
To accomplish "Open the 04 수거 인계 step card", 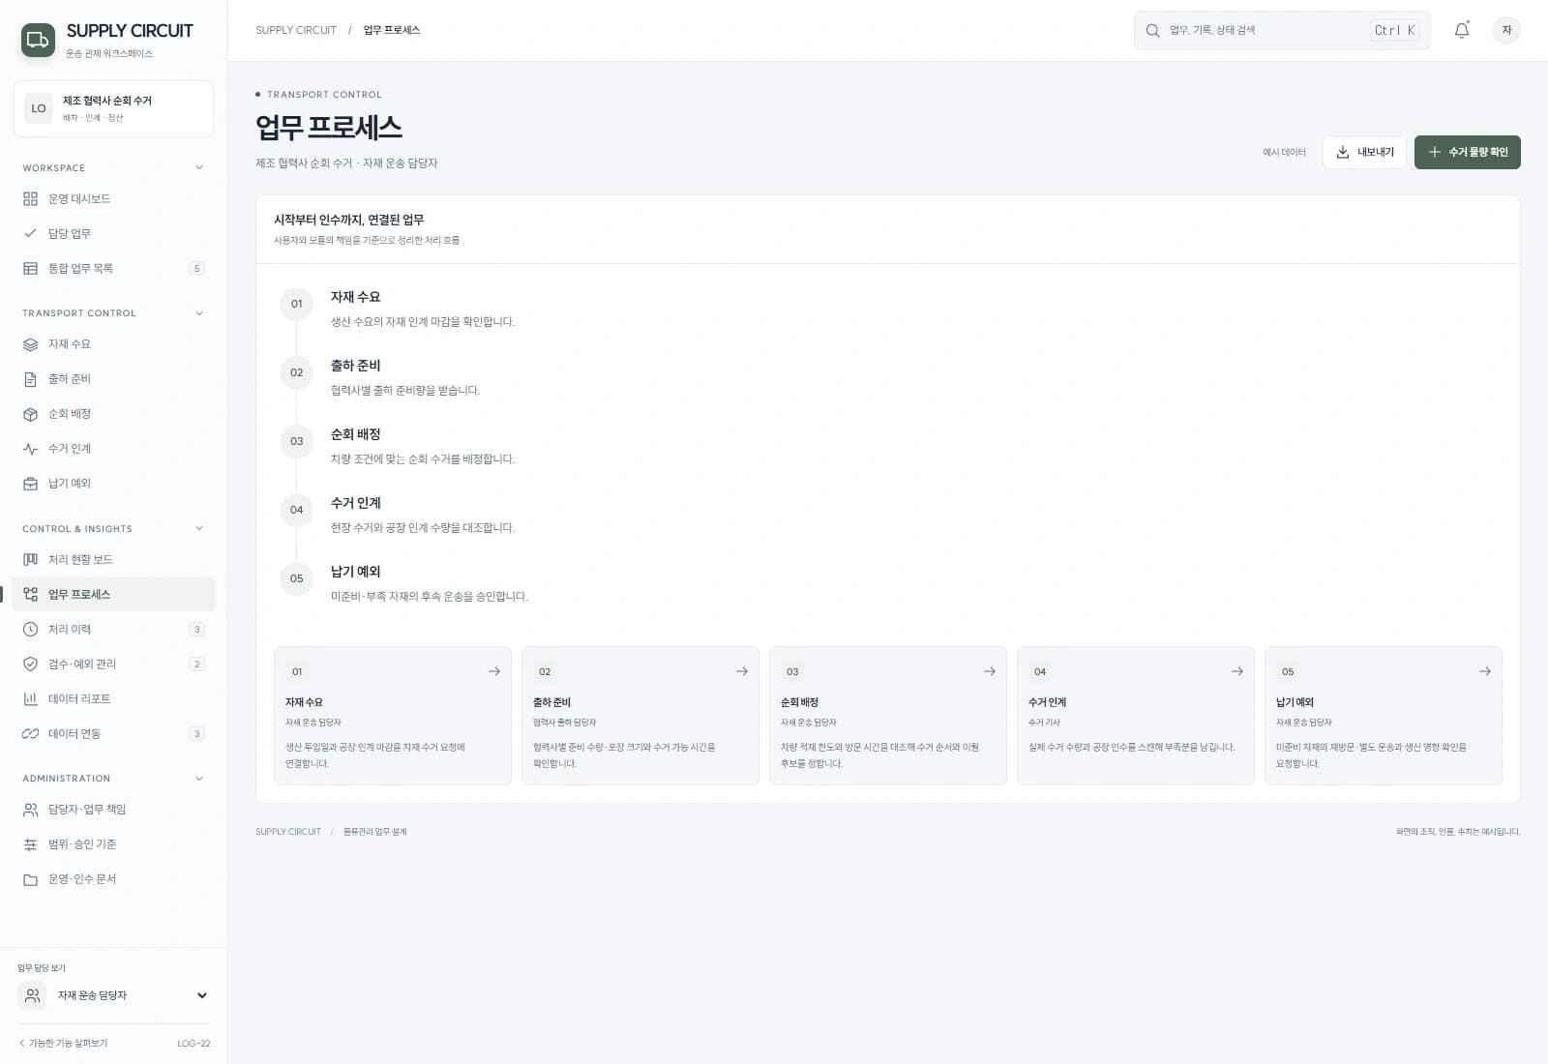I will coord(1136,716).
